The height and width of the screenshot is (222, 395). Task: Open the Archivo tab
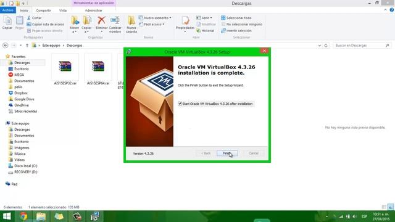point(8,10)
